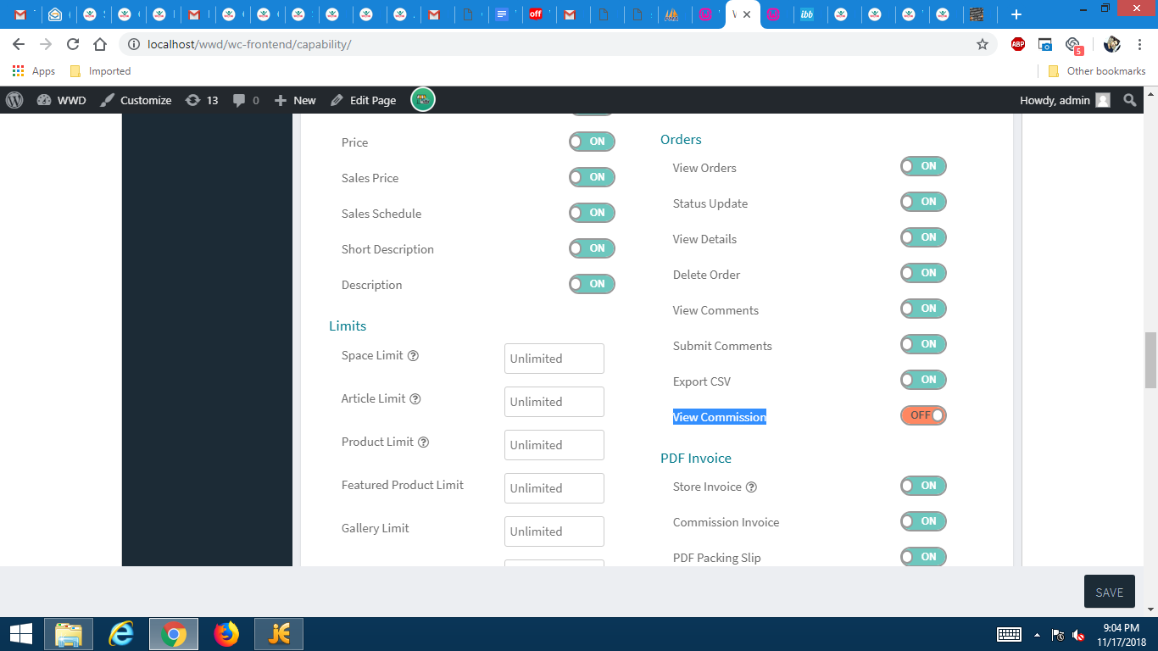
Task: Show help for Space Limit
Action: click(413, 356)
